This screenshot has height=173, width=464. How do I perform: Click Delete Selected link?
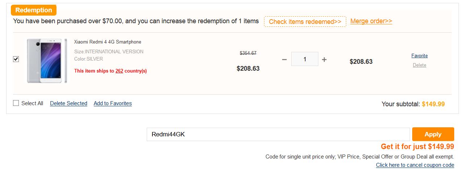(x=68, y=103)
